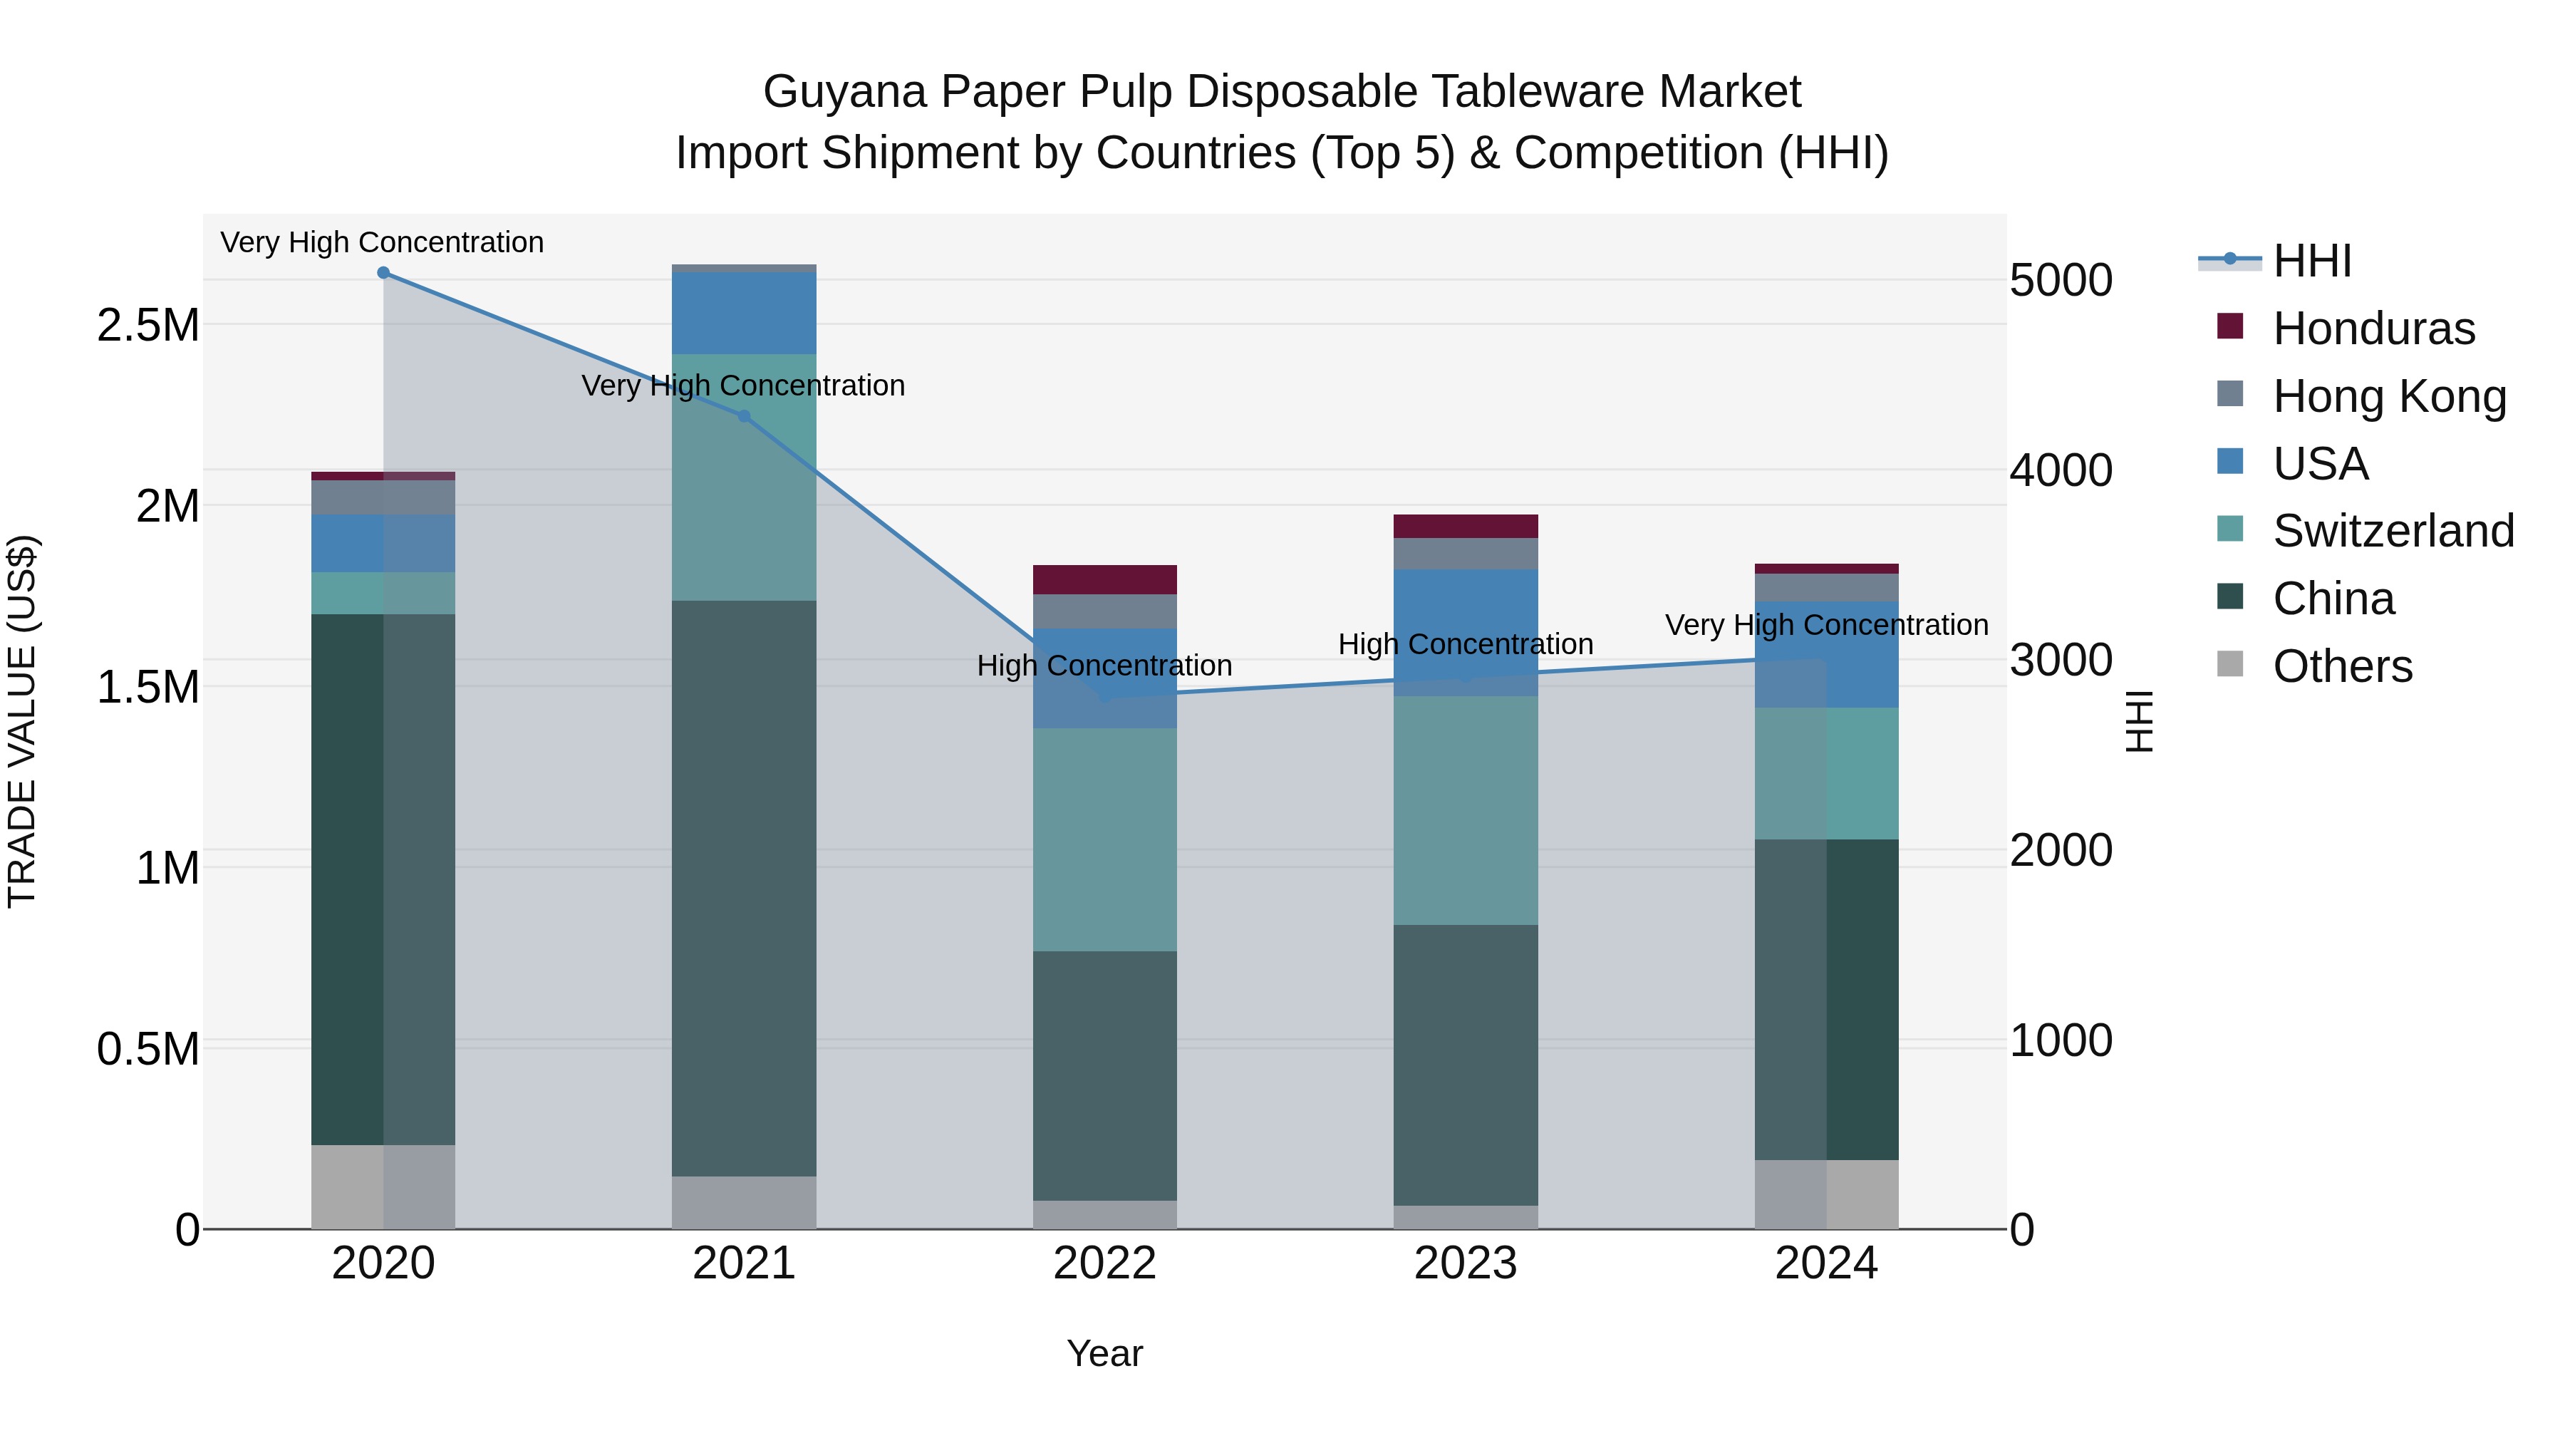Click the China segment in 2024 bar
The image size is (2565, 1443).
pyautogui.click(x=1826, y=1000)
